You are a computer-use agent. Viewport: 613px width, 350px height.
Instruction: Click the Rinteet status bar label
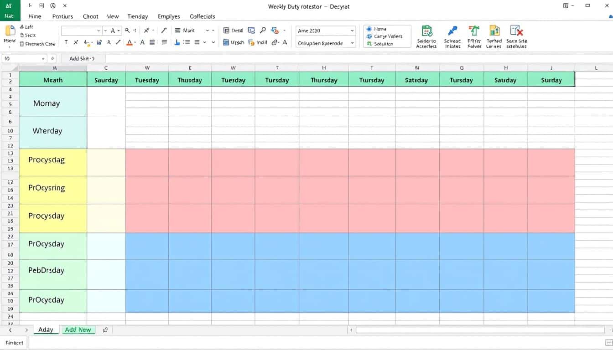pyautogui.click(x=14, y=343)
